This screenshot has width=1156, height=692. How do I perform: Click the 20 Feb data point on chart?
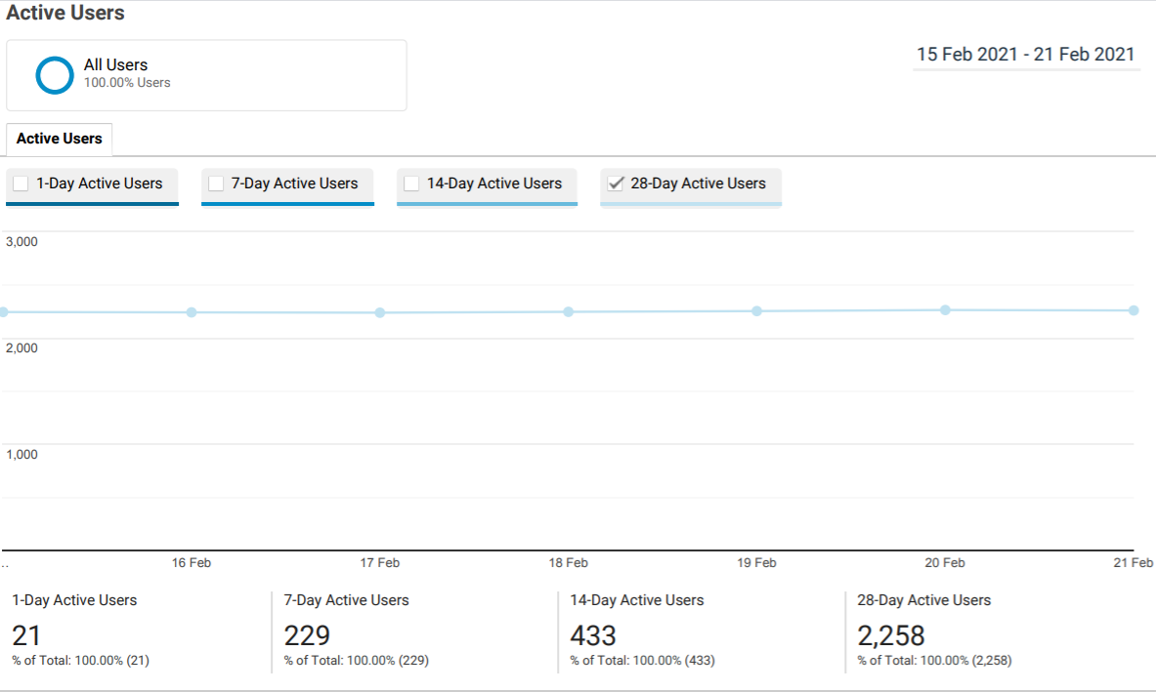[945, 310]
